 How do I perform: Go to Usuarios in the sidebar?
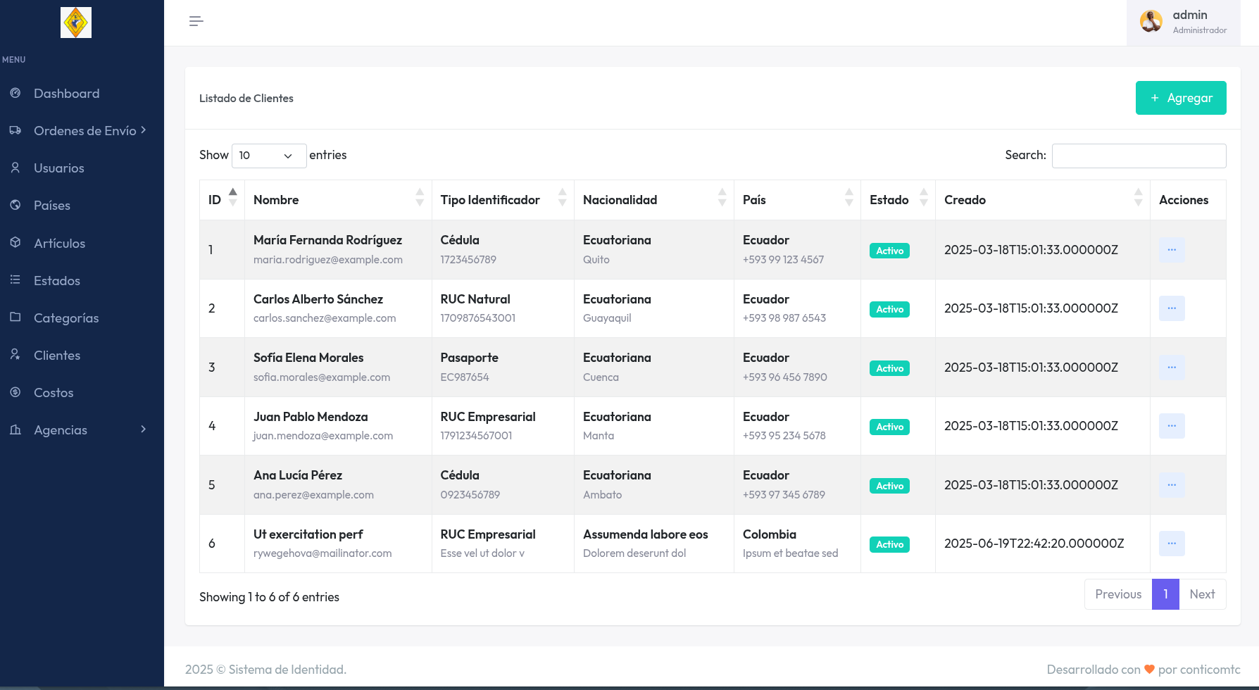[58, 168]
